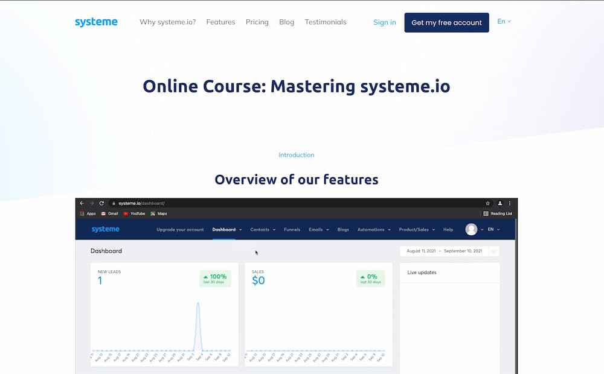Click the date range field on the dashboard
This screenshot has width=604, height=374.
pyautogui.click(x=444, y=251)
